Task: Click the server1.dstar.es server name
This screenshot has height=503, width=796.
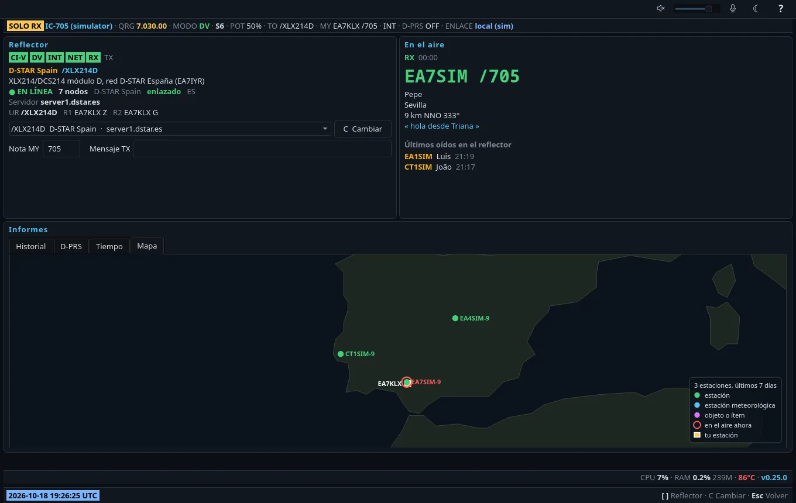Action: click(70, 102)
